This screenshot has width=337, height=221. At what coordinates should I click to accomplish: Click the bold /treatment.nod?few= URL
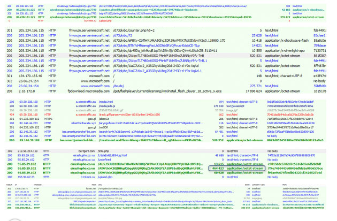click(x=151, y=140)
